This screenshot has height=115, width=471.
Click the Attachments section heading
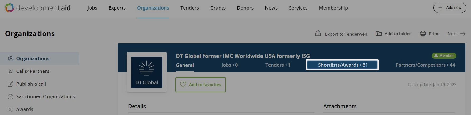tap(340, 106)
